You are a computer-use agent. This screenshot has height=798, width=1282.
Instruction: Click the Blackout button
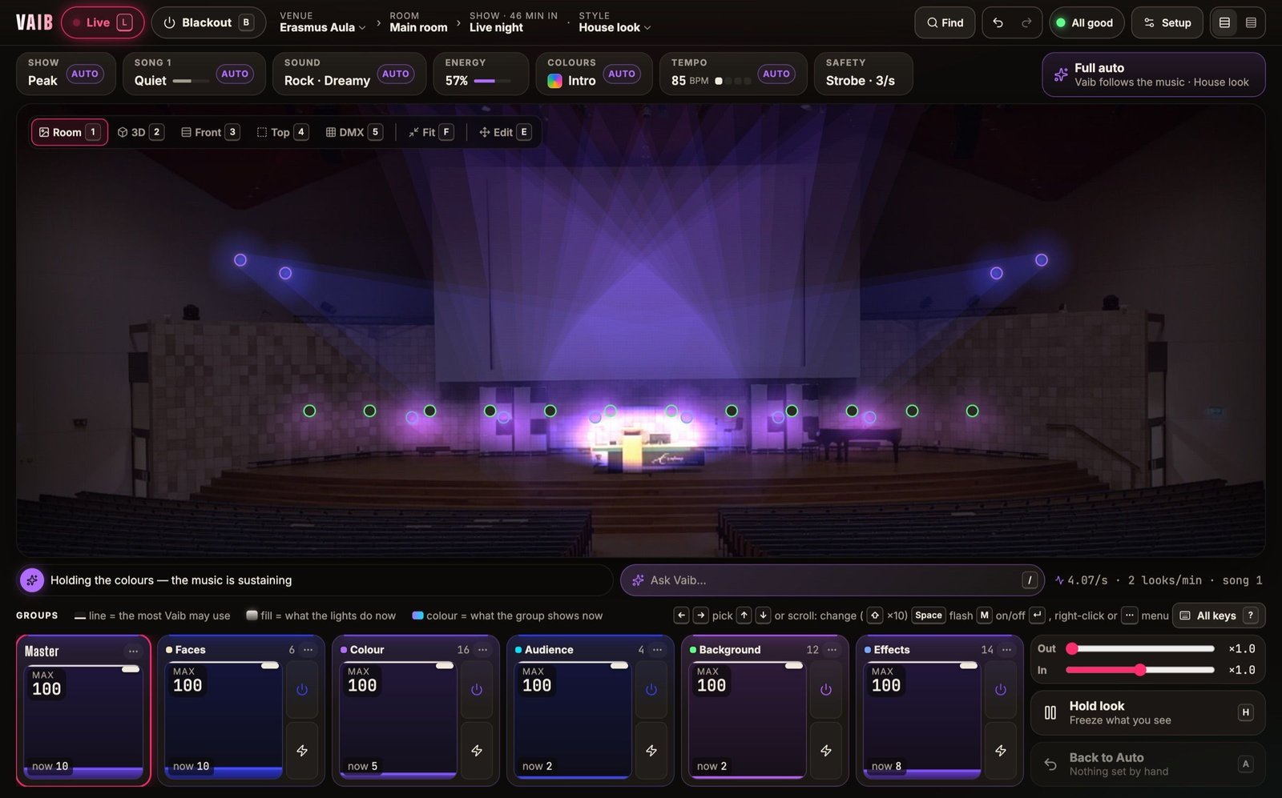(208, 22)
